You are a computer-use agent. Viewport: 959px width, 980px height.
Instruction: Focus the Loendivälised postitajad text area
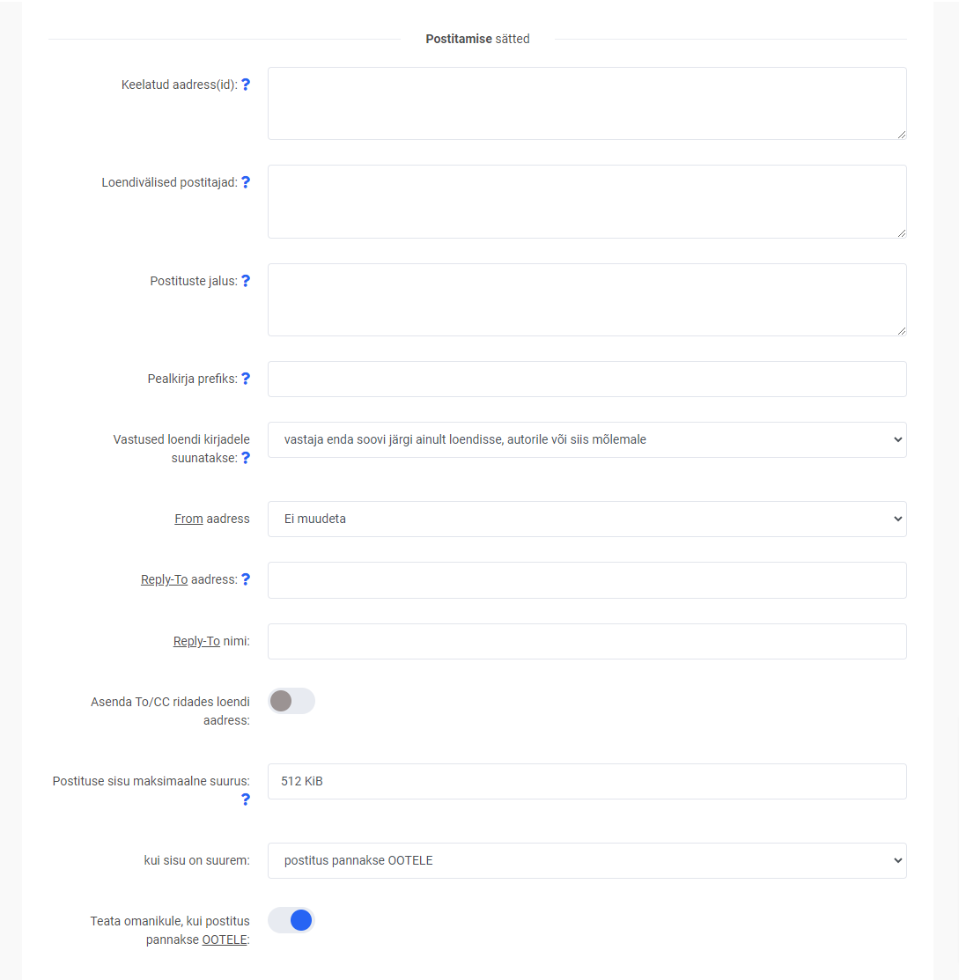[x=586, y=202]
